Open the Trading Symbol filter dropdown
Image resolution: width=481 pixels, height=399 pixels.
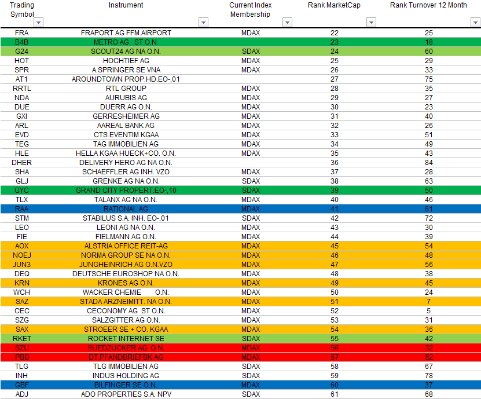(x=38, y=23)
